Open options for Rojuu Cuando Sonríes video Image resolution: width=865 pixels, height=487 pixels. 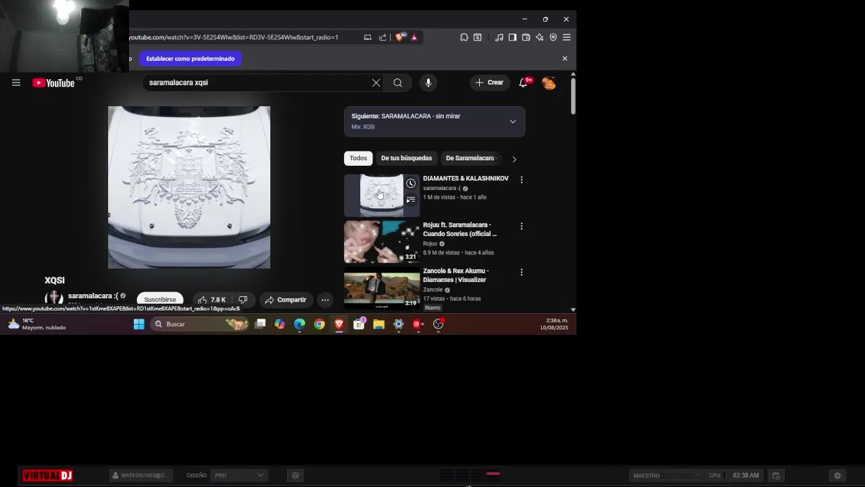(521, 226)
